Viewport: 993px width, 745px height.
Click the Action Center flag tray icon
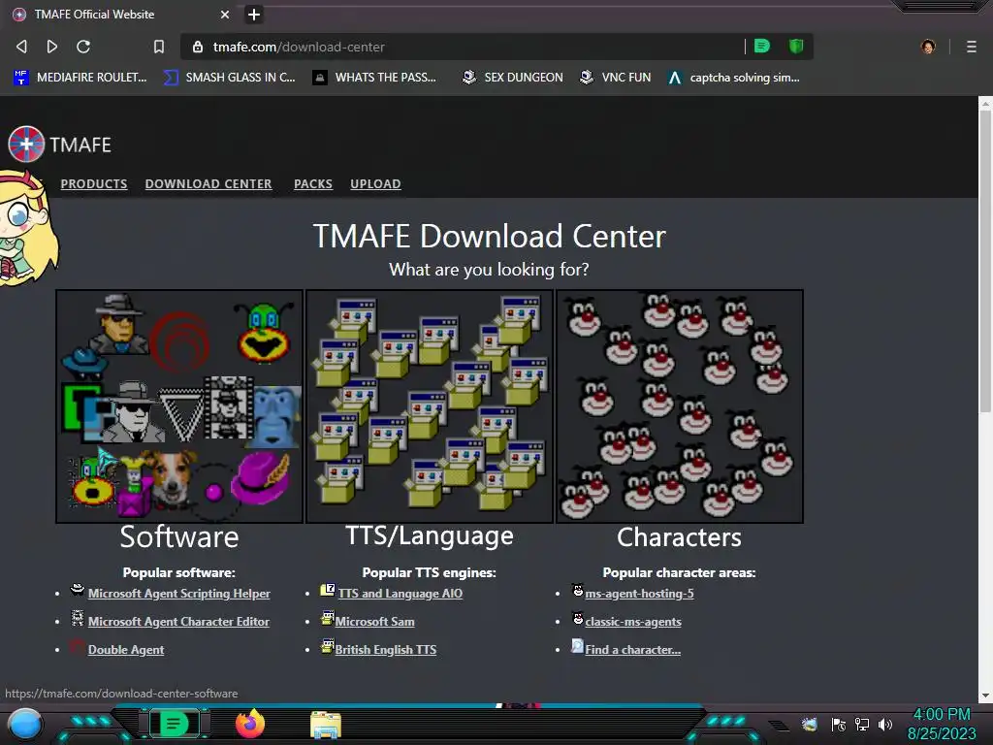click(838, 724)
